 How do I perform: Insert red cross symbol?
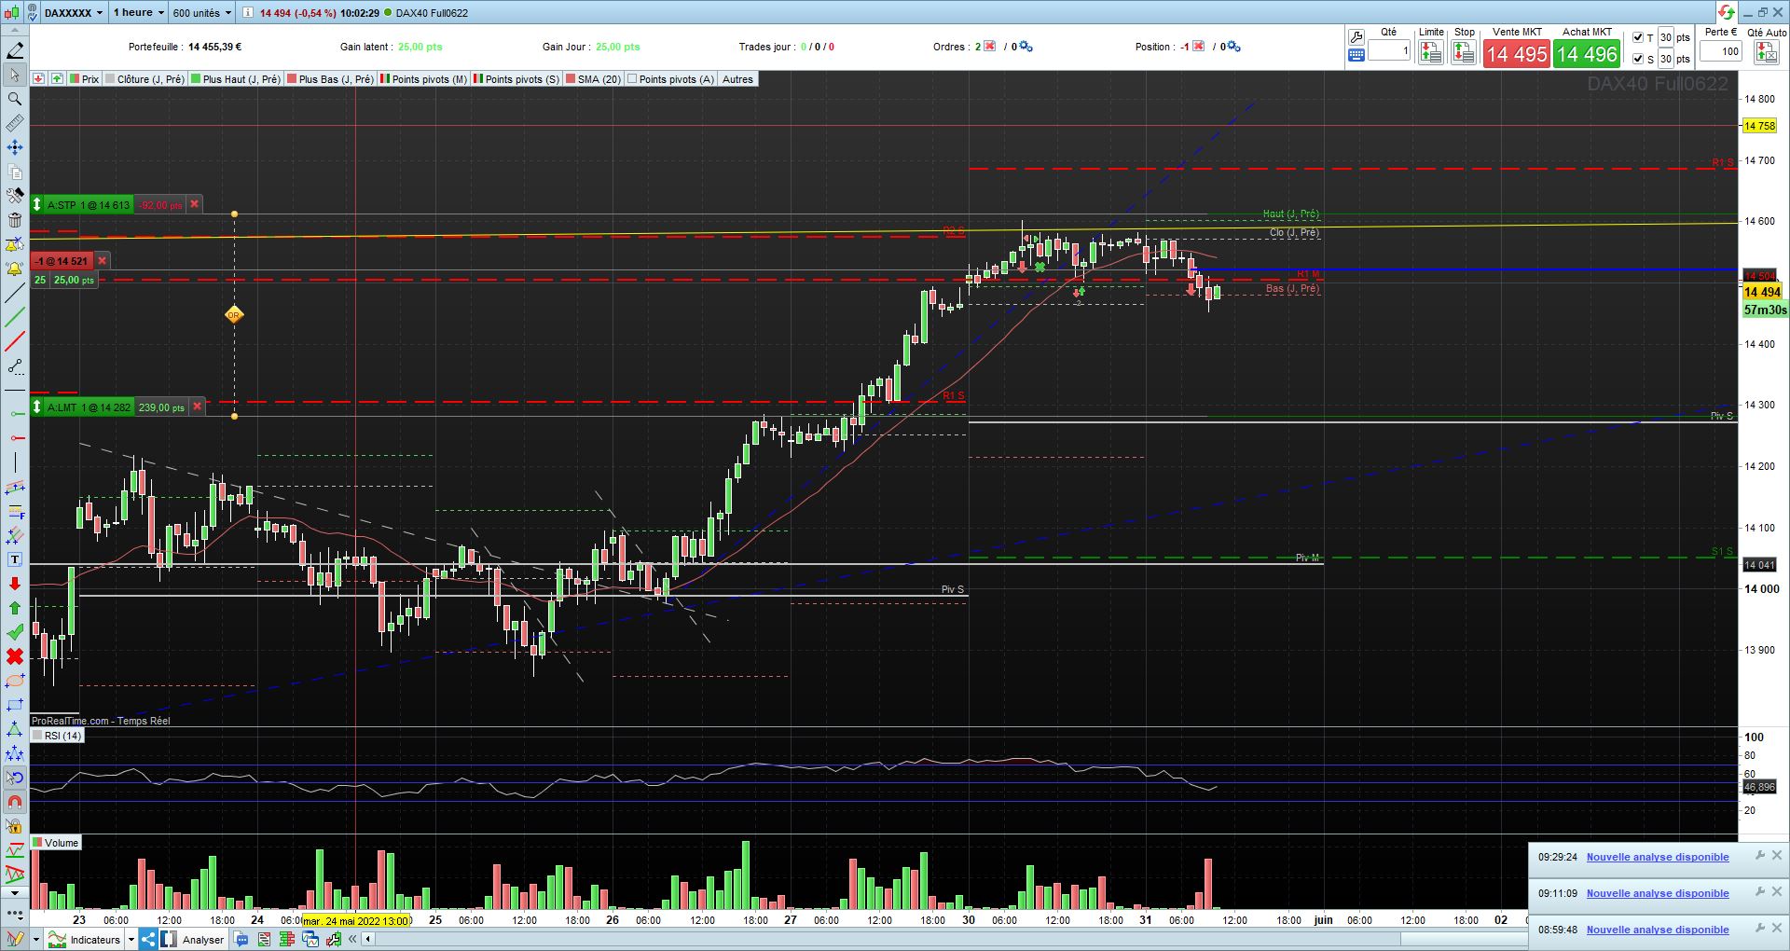[15, 656]
